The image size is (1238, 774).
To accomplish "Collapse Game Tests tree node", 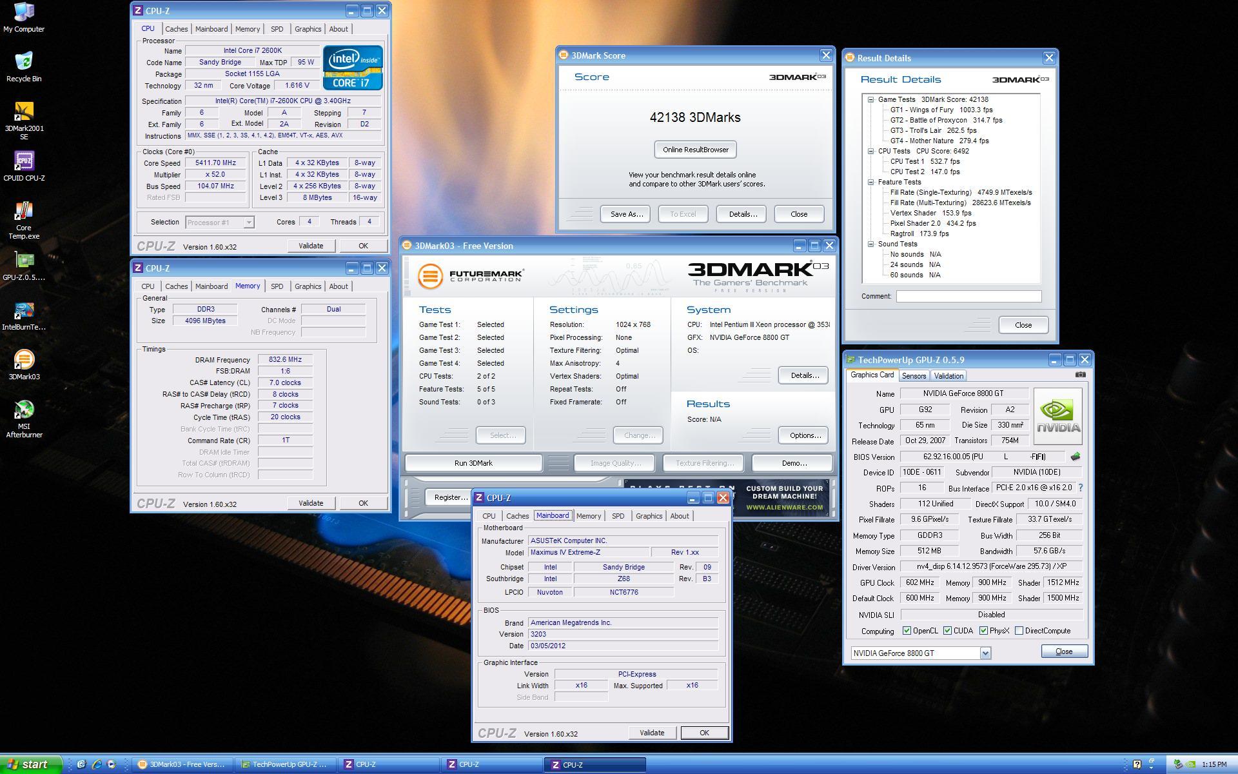I will coord(870,100).
